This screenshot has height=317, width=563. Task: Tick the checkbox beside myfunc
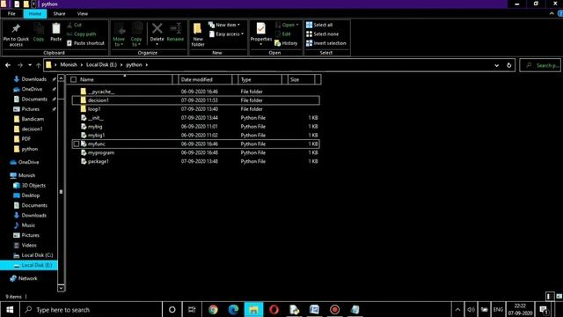click(x=77, y=144)
